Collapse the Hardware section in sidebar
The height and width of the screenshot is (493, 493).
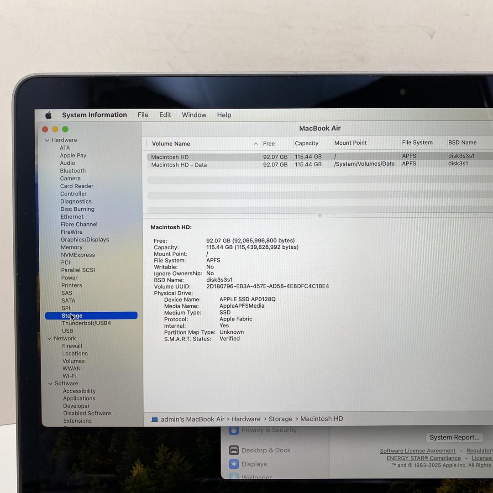point(47,140)
